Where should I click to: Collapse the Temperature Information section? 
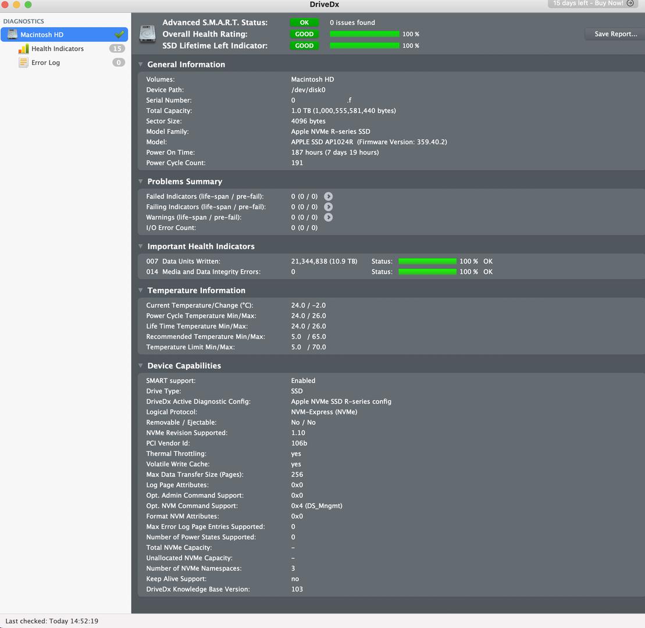[141, 290]
